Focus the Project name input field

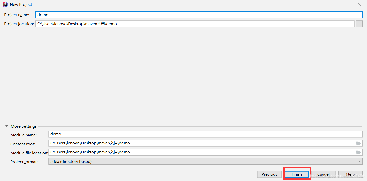[199, 15]
